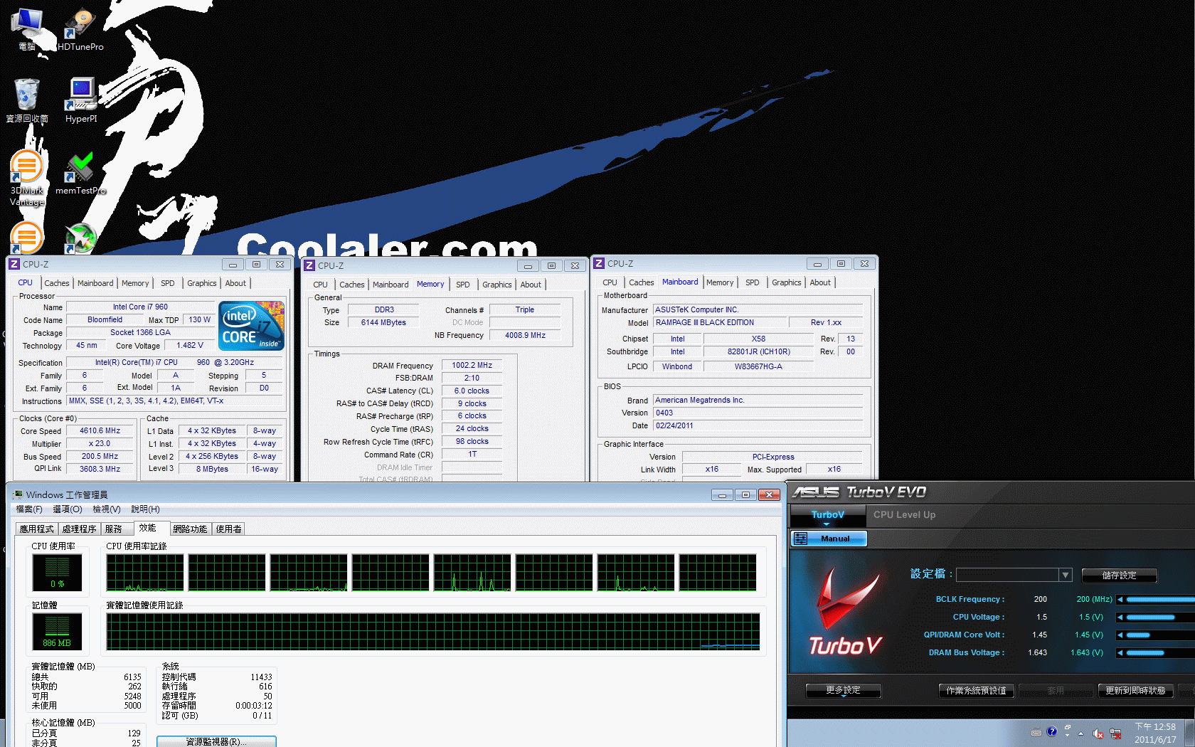Click the 實體記憶體使用記錄 memory history graph
The height and width of the screenshot is (747, 1195).
click(x=433, y=632)
